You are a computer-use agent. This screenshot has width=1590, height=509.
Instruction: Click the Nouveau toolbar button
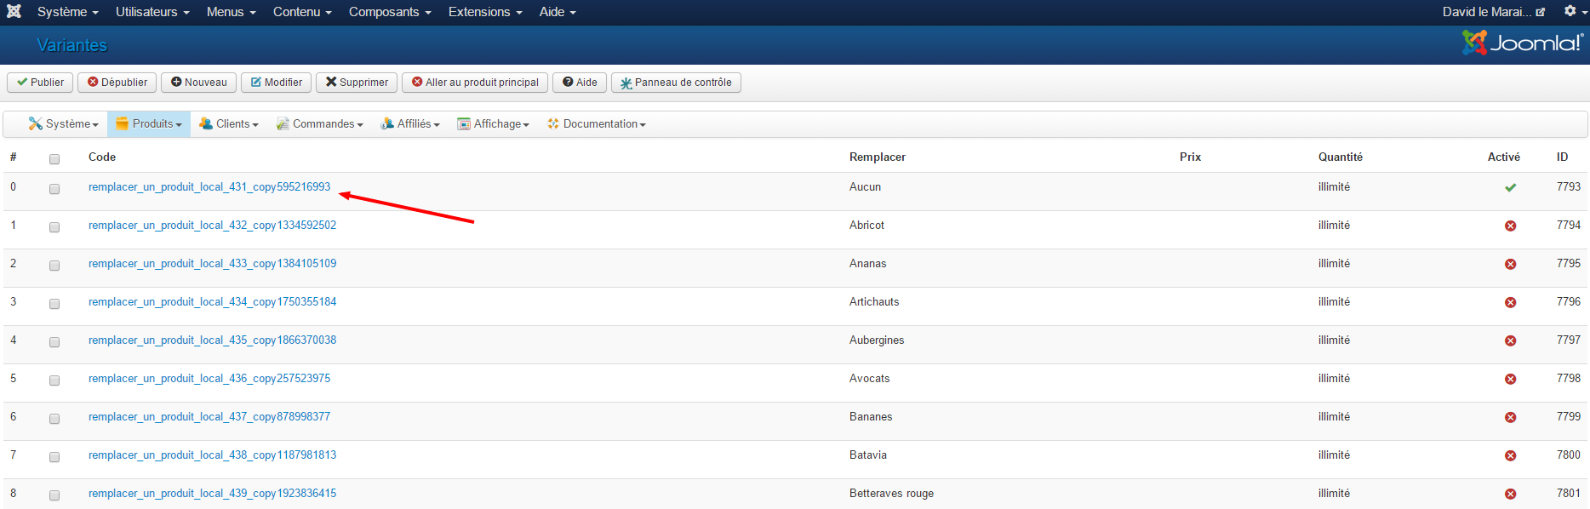[x=198, y=83]
